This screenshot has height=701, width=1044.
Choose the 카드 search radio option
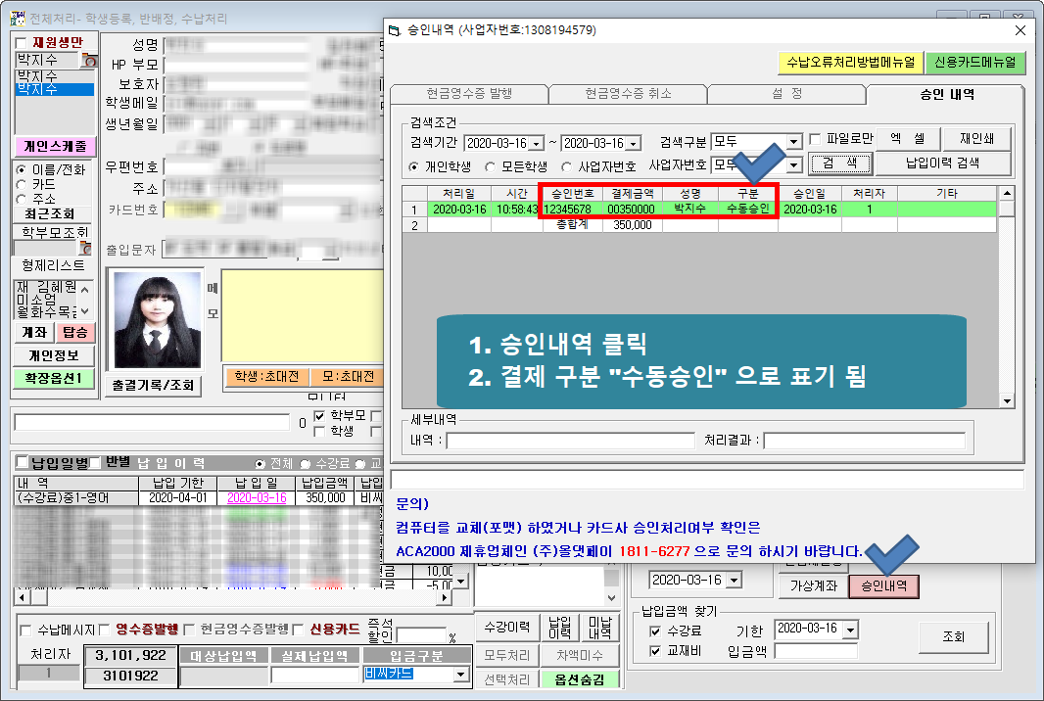22,183
